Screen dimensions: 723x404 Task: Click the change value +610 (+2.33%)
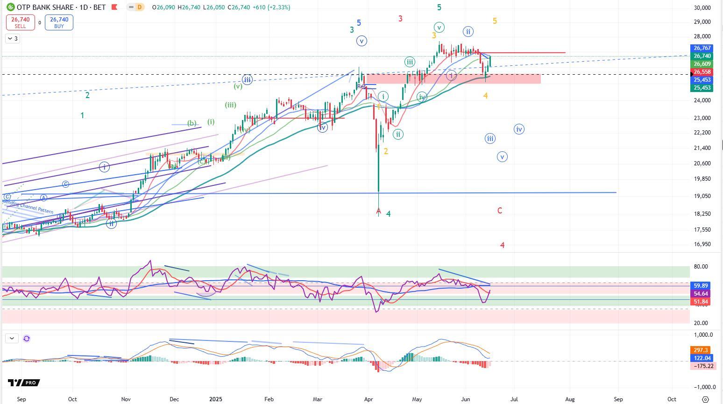[x=272, y=7]
